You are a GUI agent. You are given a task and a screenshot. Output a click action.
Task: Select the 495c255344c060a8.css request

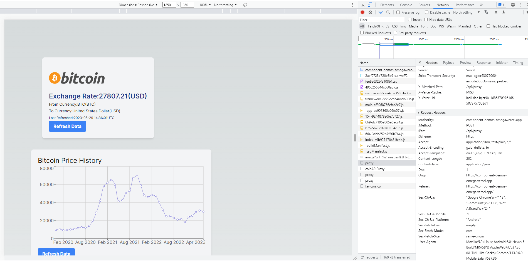point(387,87)
